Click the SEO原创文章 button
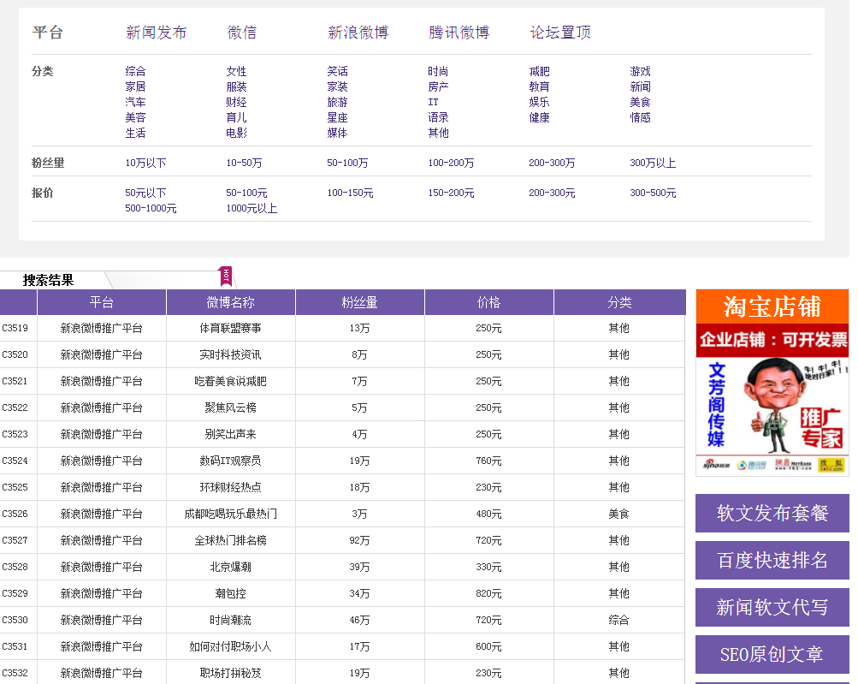The image size is (858, 684). 772,655
